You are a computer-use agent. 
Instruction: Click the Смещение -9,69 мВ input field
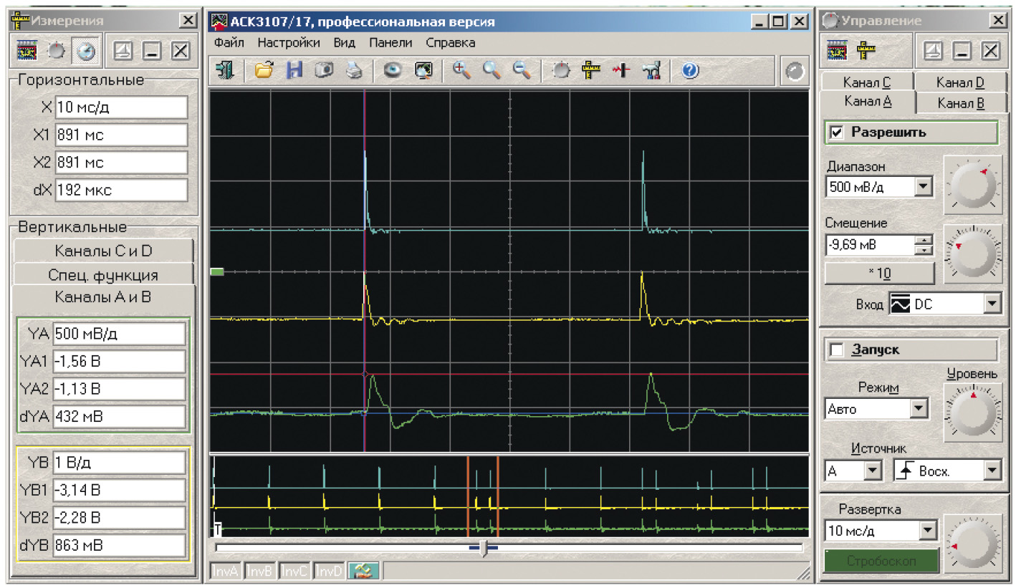click(871, 245)
